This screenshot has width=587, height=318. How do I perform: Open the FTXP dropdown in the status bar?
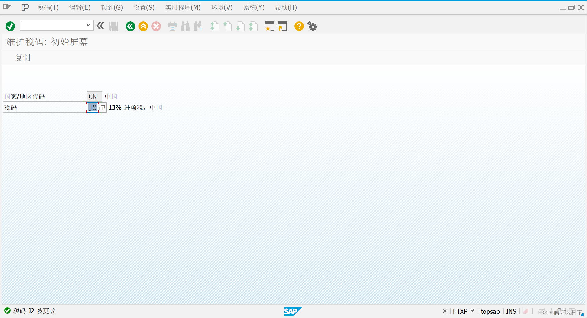(472, 311)
